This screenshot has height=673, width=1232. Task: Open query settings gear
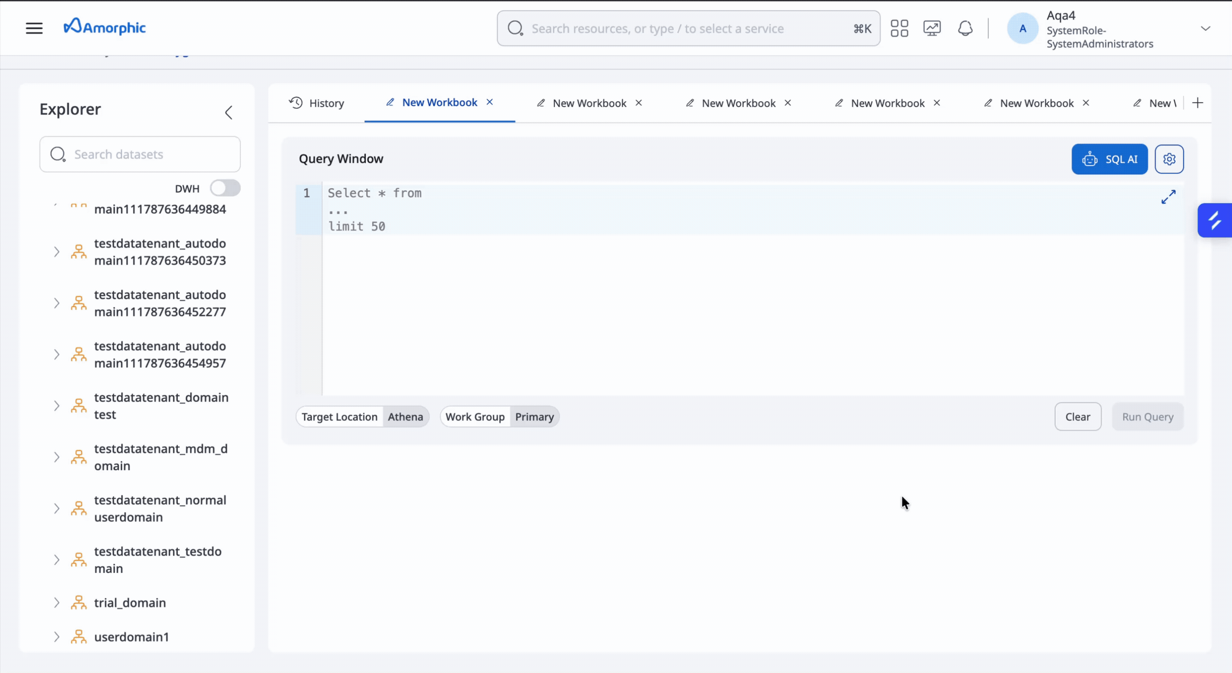[x=1169, y=159]
